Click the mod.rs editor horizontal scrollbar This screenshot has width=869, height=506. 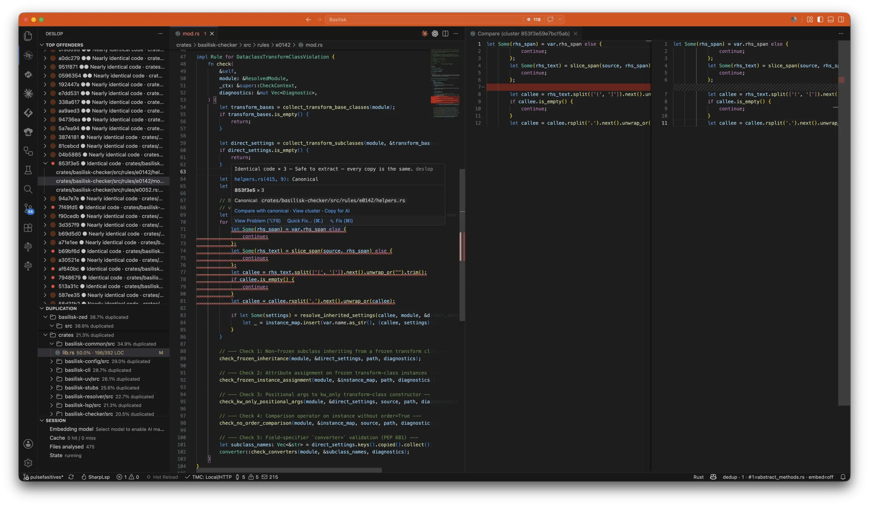point(289,470)
